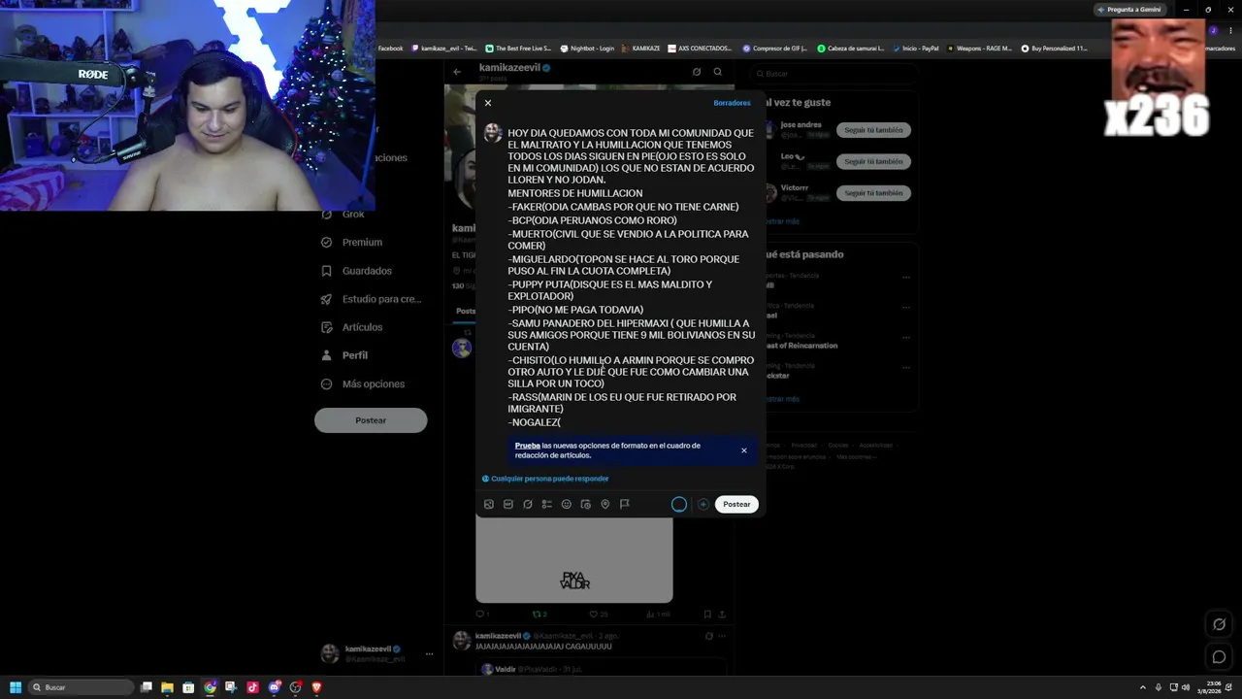1242x699 pixels.
Task: Follow the Prueba link in the banner
Action: (x=527, y=446)
